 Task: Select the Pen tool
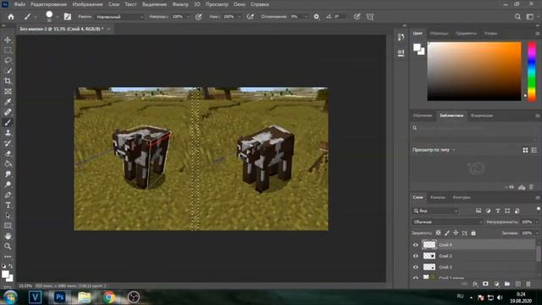pyautogui.click(x=8, y=195)
